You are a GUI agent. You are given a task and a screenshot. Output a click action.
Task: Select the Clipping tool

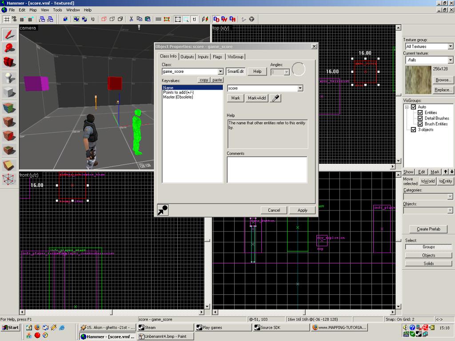point(10,166)
